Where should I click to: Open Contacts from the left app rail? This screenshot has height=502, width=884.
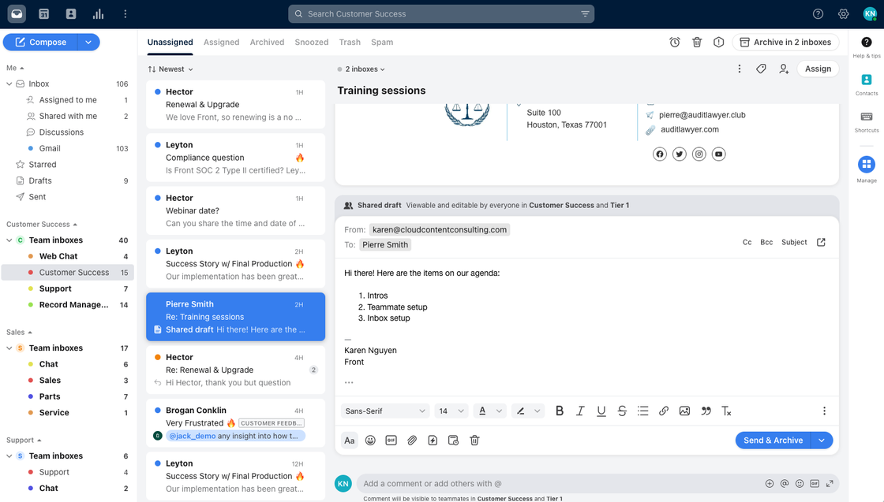click(70, 13)
